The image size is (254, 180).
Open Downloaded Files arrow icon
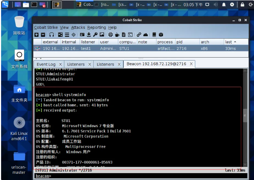89,35
